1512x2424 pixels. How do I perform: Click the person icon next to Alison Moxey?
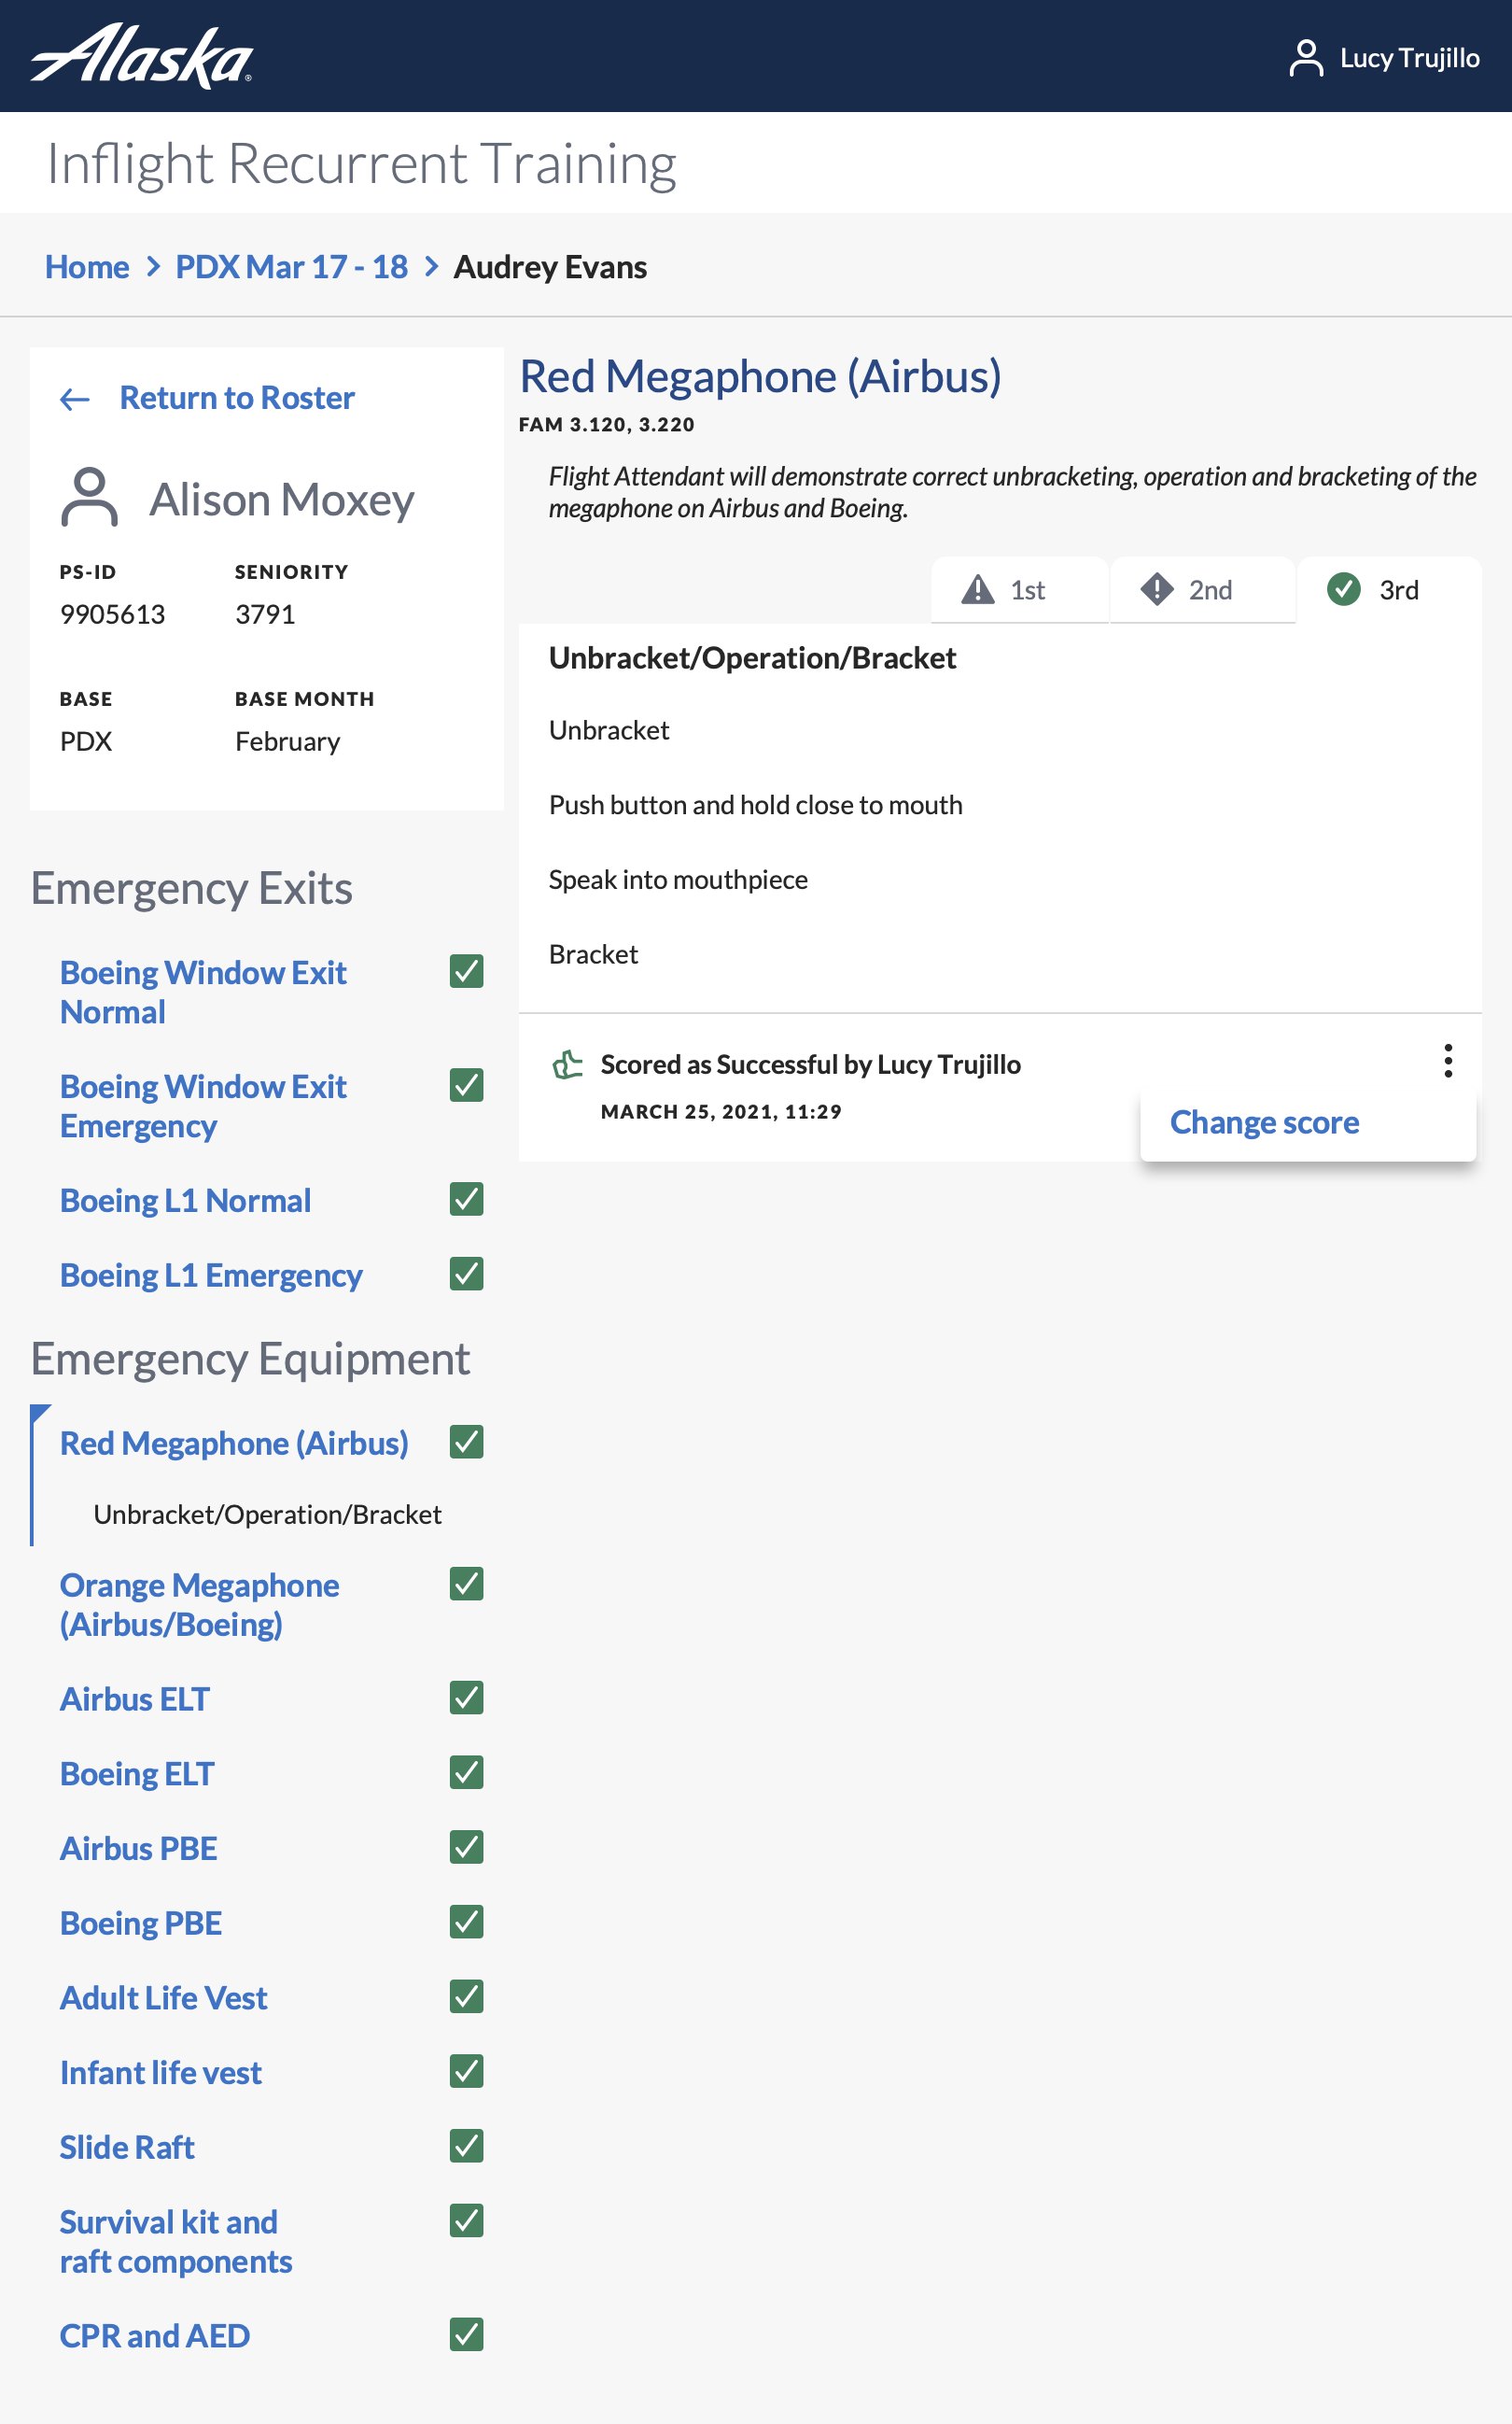tap(90, 497)
